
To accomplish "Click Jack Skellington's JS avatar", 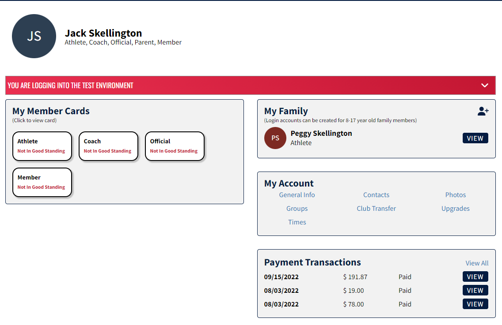I will tap(34, 36).
